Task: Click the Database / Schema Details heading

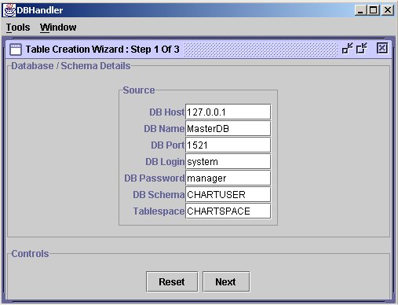Action: [x=71, y=66]
